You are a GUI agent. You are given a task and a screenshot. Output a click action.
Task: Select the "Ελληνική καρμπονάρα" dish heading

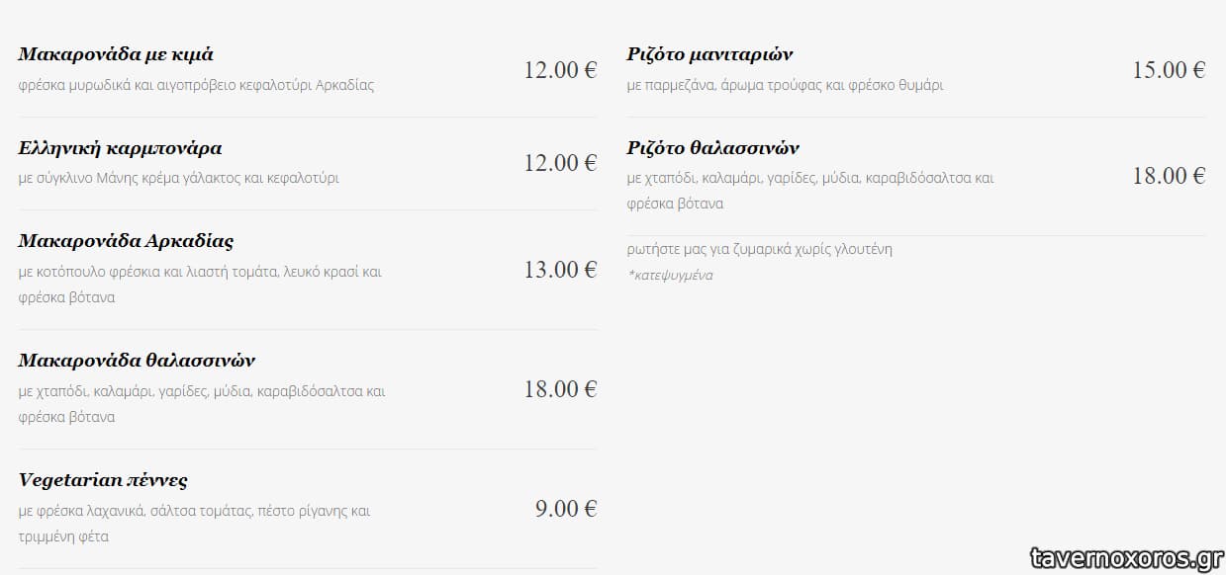120,148
